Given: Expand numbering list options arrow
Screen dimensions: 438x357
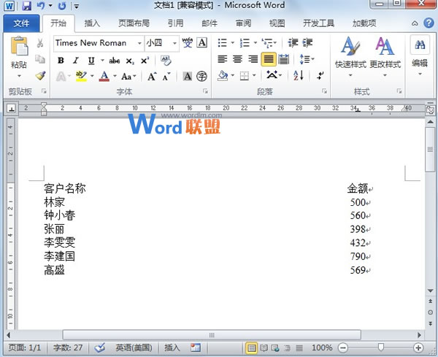Looking at the screenshot, I should pos(255,43).
